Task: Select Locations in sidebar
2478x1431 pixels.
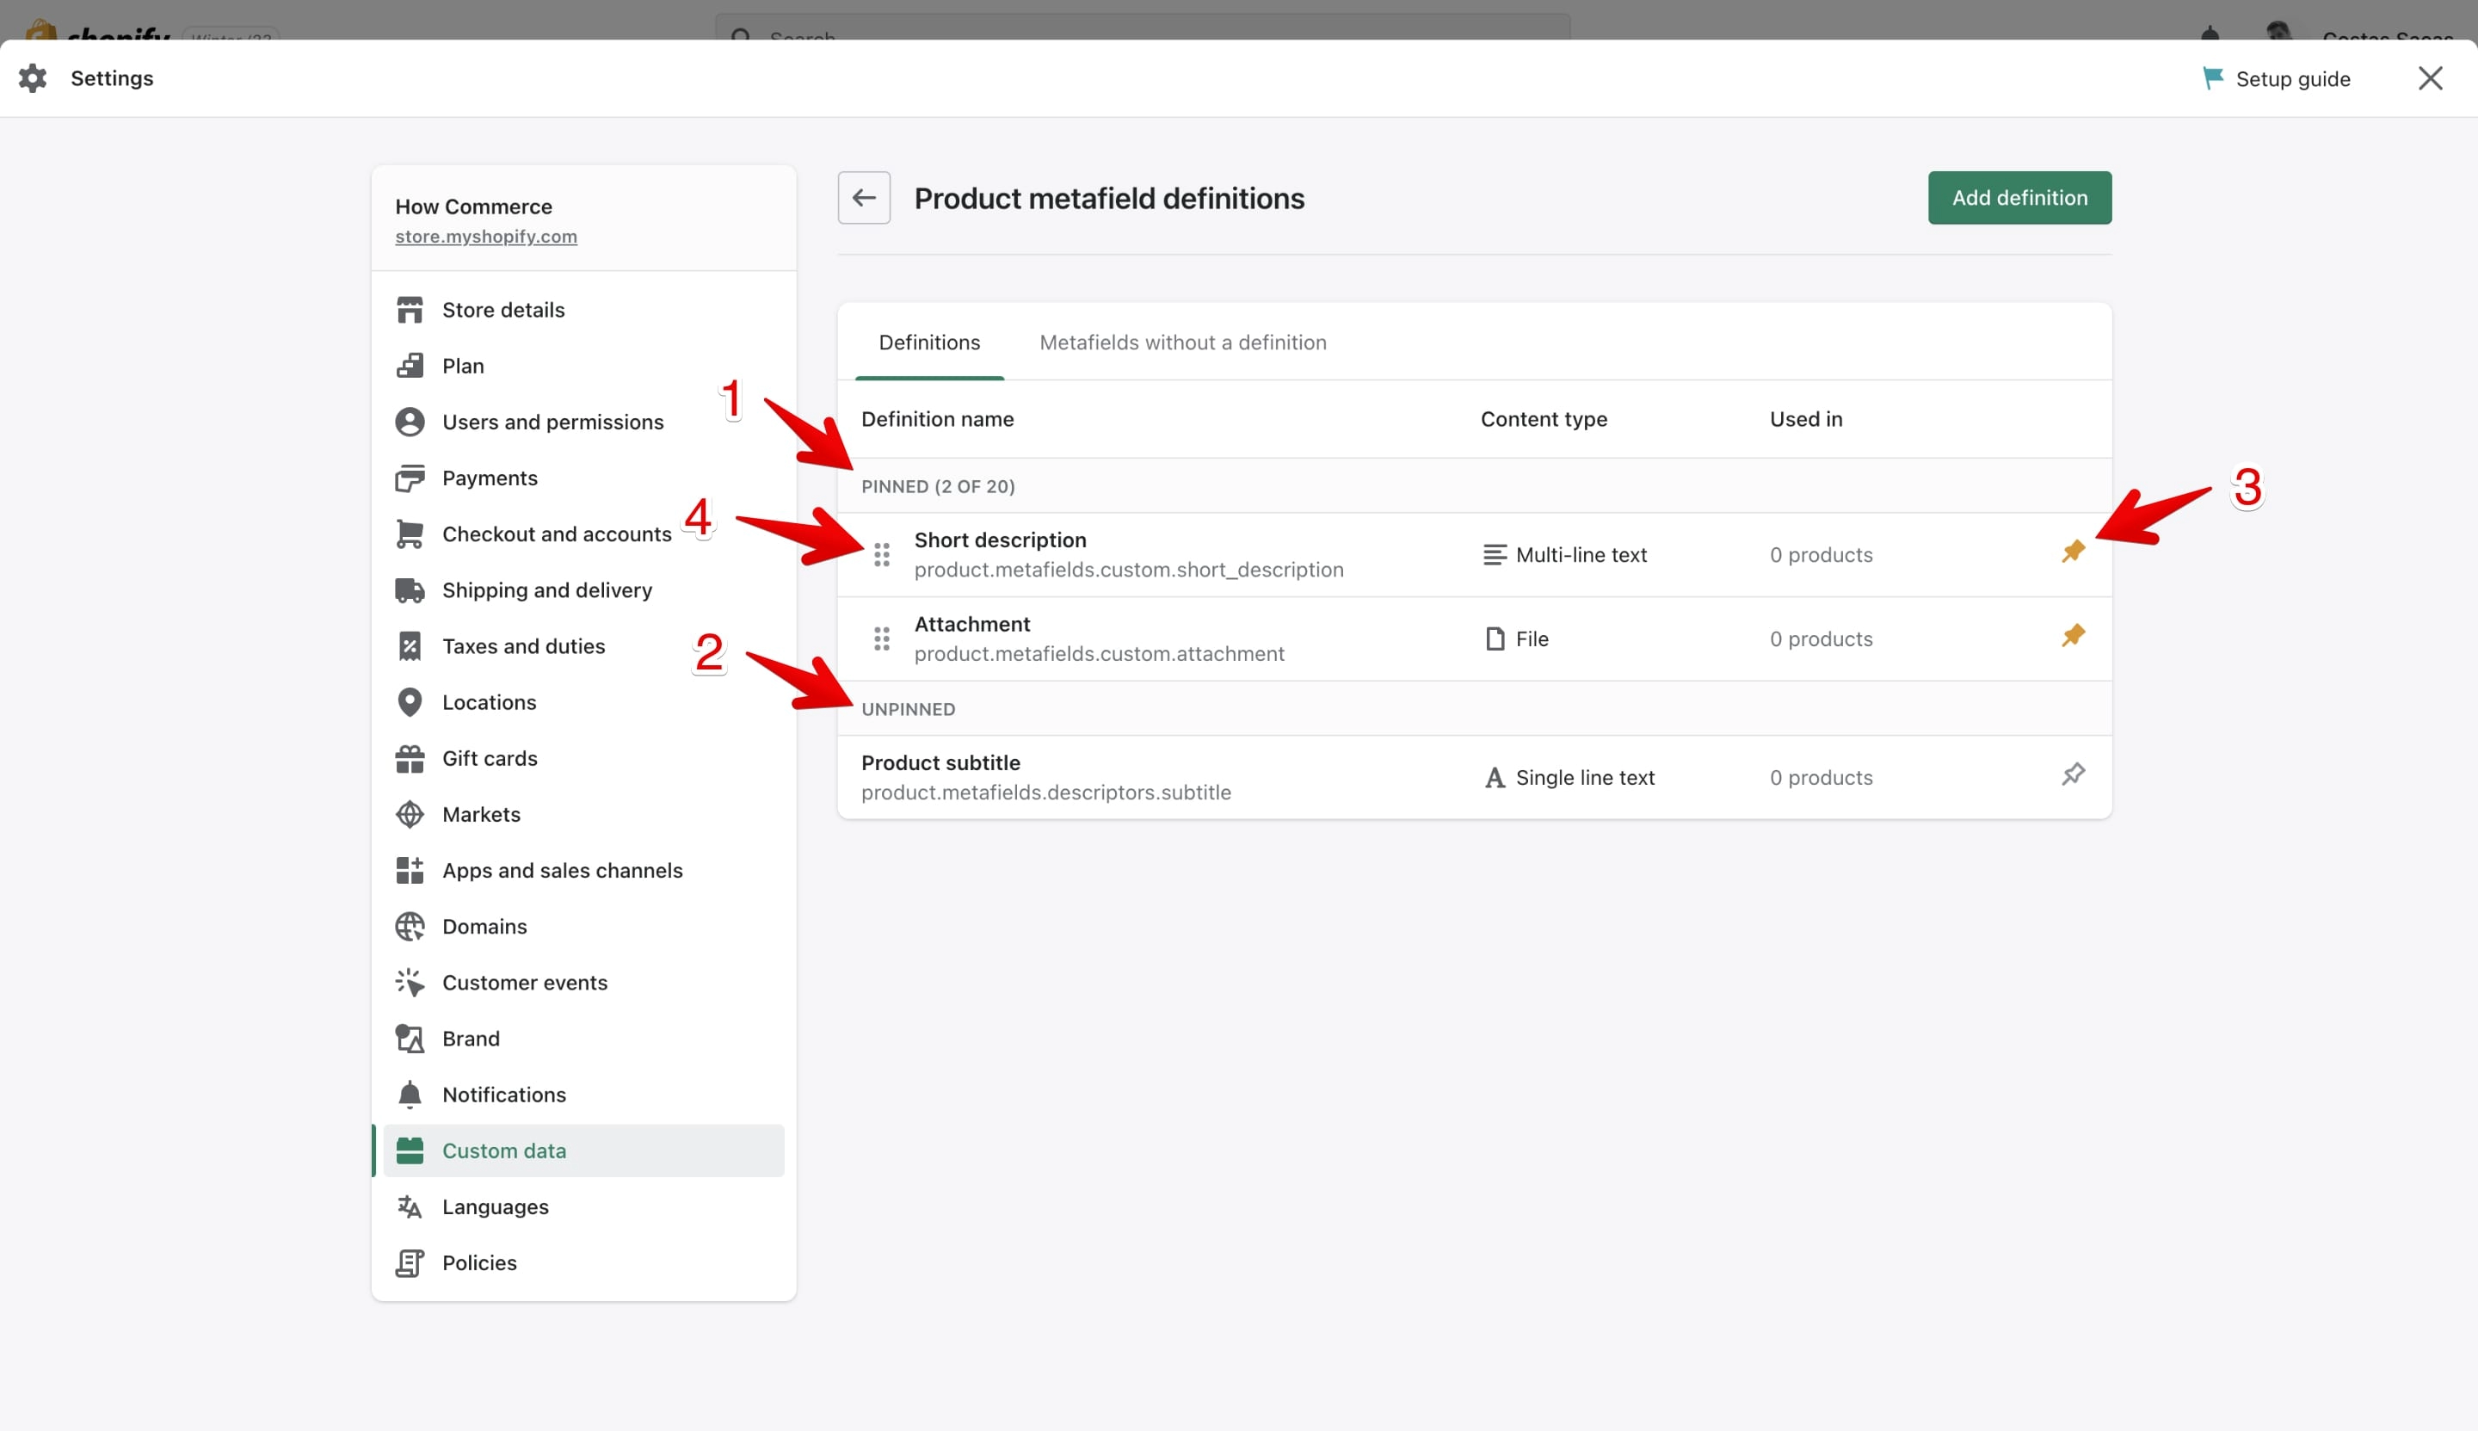Action: [583, 702]
